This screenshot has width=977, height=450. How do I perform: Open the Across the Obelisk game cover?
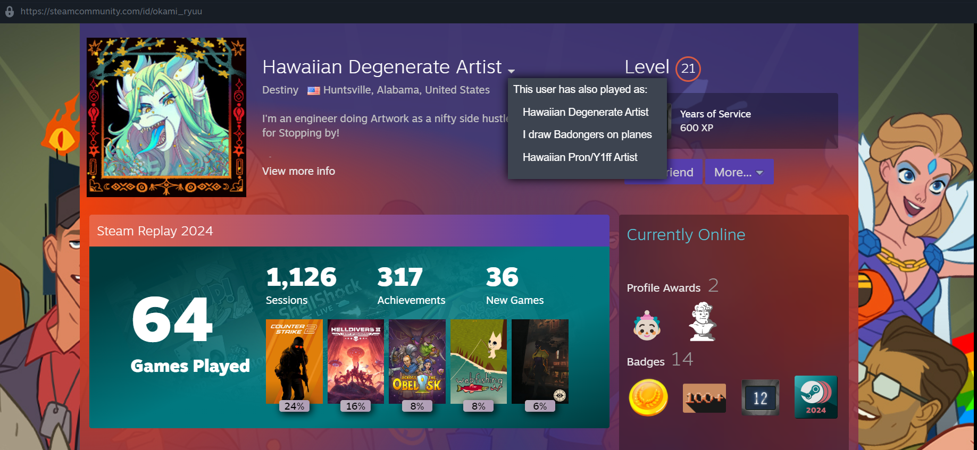pos(417,361)
